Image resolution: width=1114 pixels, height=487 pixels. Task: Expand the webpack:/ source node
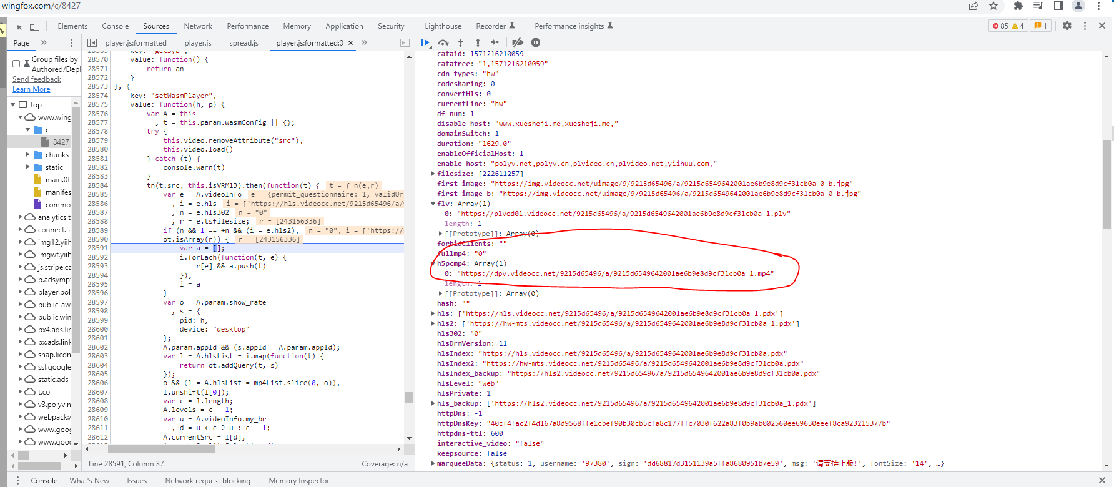[20, 416]
